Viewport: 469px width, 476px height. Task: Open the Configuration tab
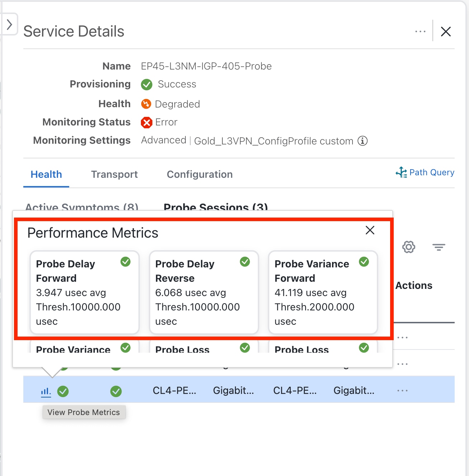(199, 175)
